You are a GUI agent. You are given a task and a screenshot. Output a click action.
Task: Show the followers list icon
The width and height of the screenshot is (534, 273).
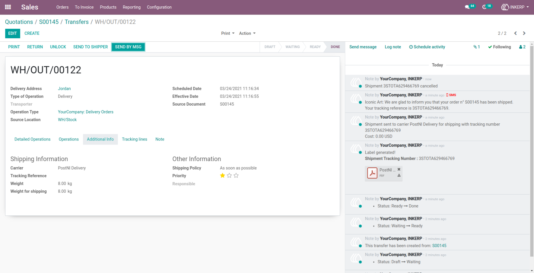click(522, 47)
